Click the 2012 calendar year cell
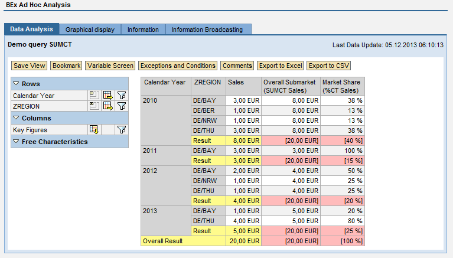Viewport: 453px width, 258px height. click(x=166, y=185)
